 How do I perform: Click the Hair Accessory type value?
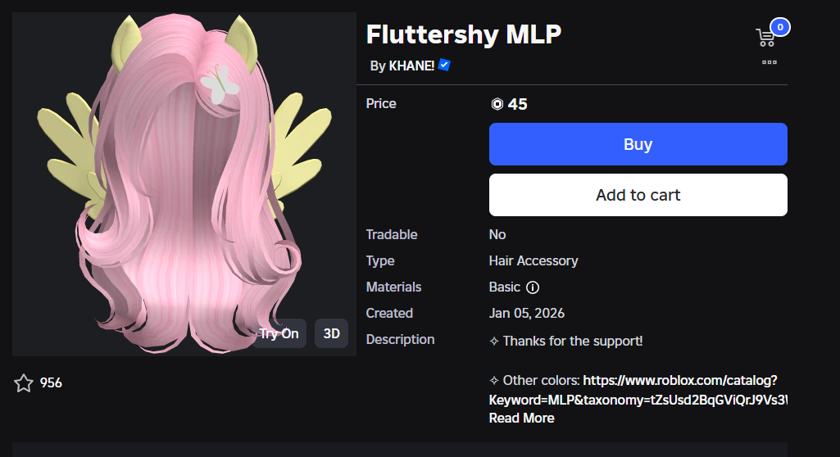click(533, 260)
